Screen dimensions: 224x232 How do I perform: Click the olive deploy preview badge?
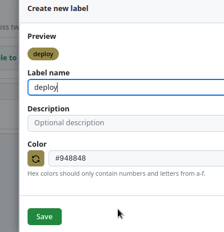(x=43, y=54)
